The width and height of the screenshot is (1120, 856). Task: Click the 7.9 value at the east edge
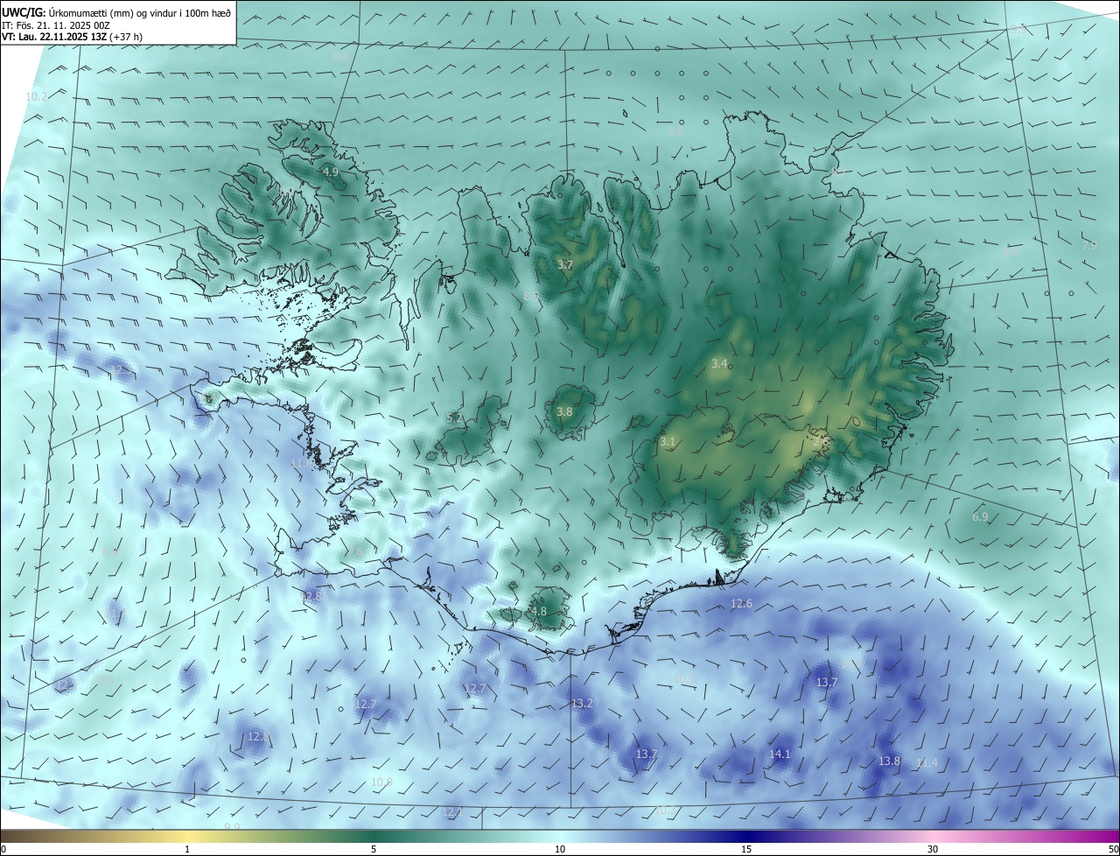click(x=1089, y=246)
